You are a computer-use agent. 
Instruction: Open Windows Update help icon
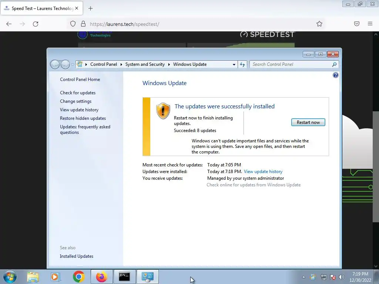click(335, 75)
